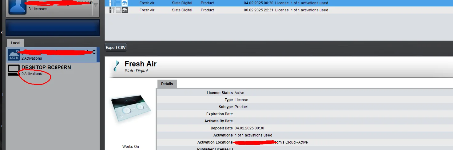Click the cloud icon in the second Fresh Air row
Screen dimensions: 453x150
(x=125, y=10)
